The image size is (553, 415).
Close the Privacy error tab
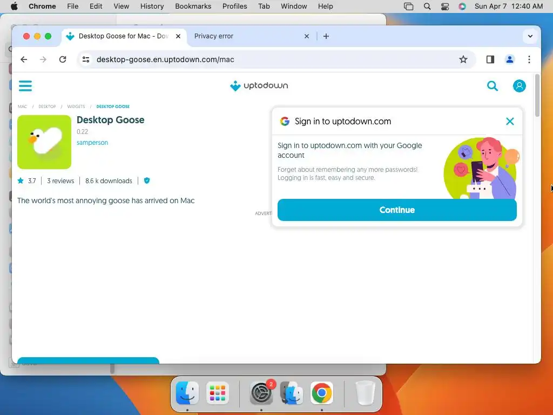307,36
